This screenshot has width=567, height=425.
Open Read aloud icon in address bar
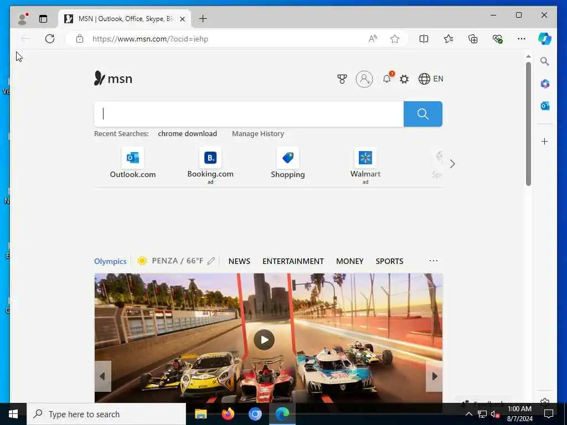point(373,39)
